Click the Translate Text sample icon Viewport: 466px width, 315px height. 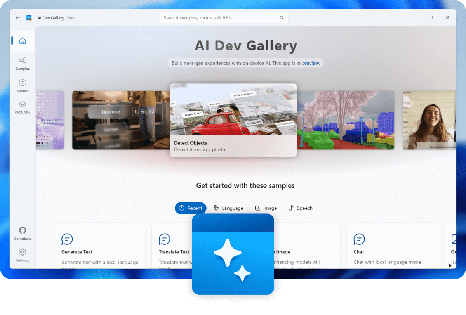click(x=164, y=239)
